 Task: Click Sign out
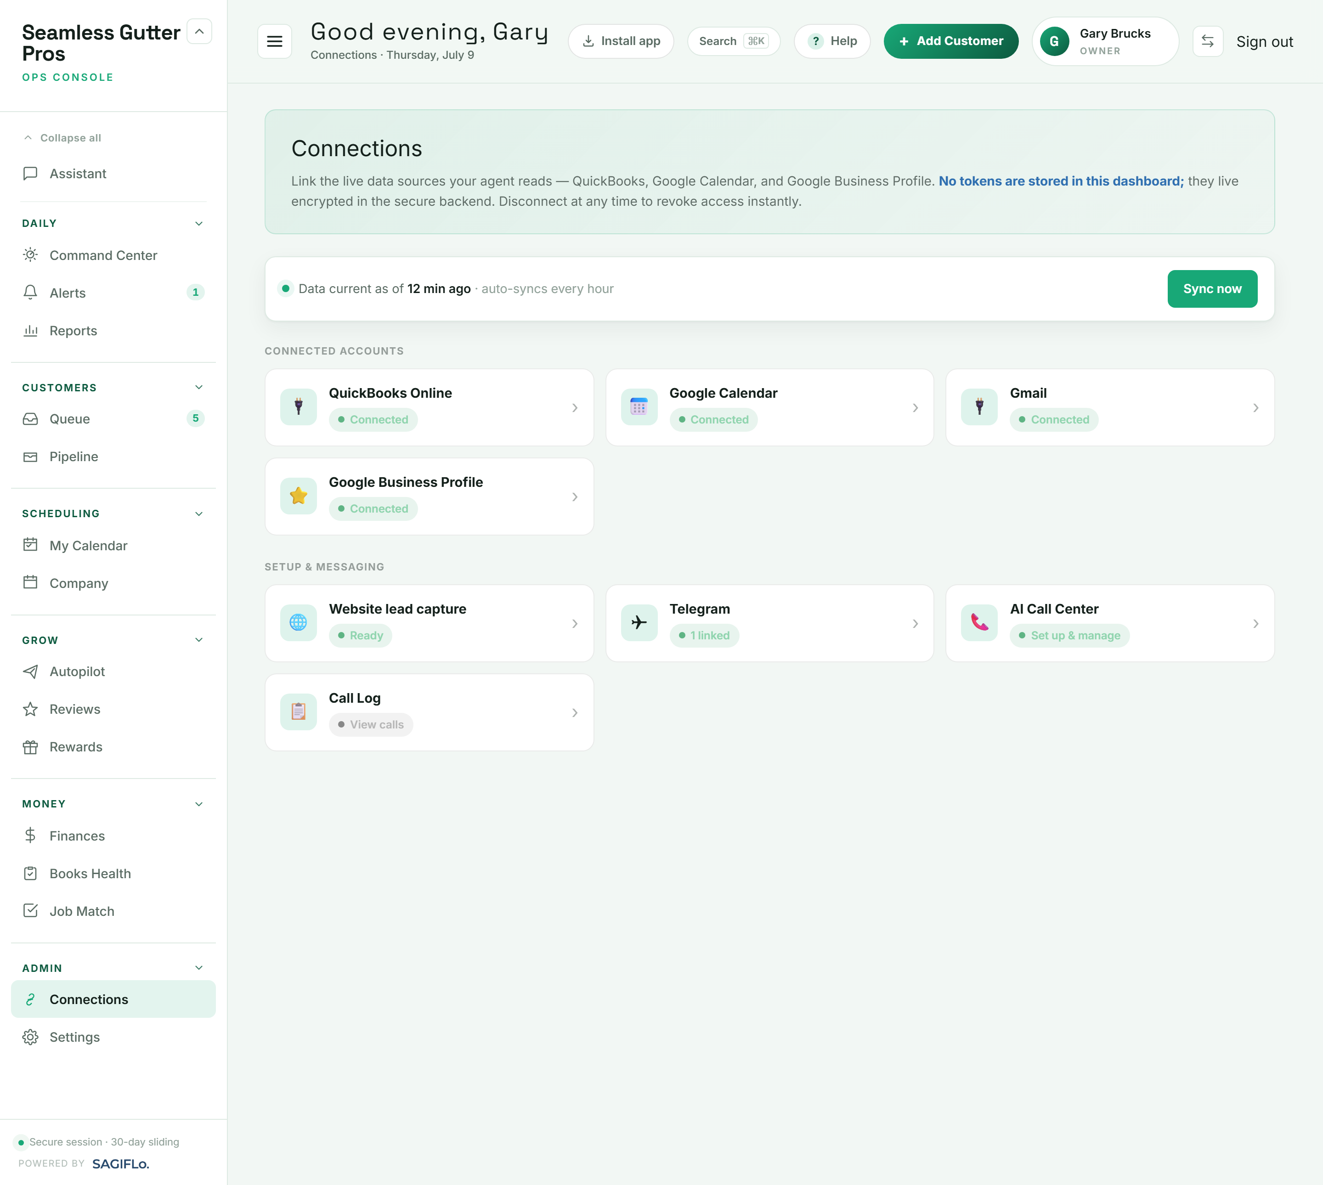tap(1264, 42)
